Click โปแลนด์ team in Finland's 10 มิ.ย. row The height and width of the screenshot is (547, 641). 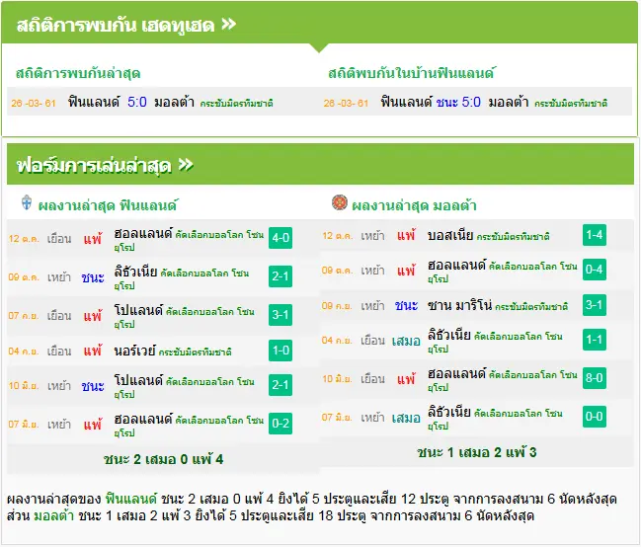[138, 380]
